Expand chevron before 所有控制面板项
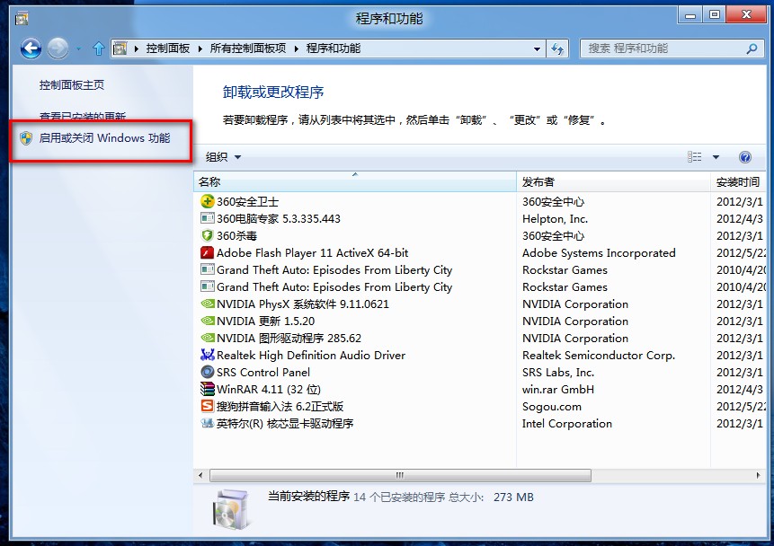Screen dimensions: 774x546 [200, 48]
